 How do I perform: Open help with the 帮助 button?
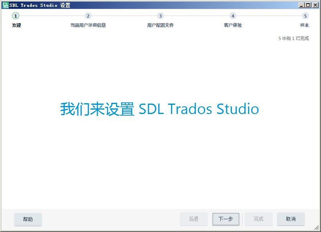pyautogui.click(x=28, y=219)
